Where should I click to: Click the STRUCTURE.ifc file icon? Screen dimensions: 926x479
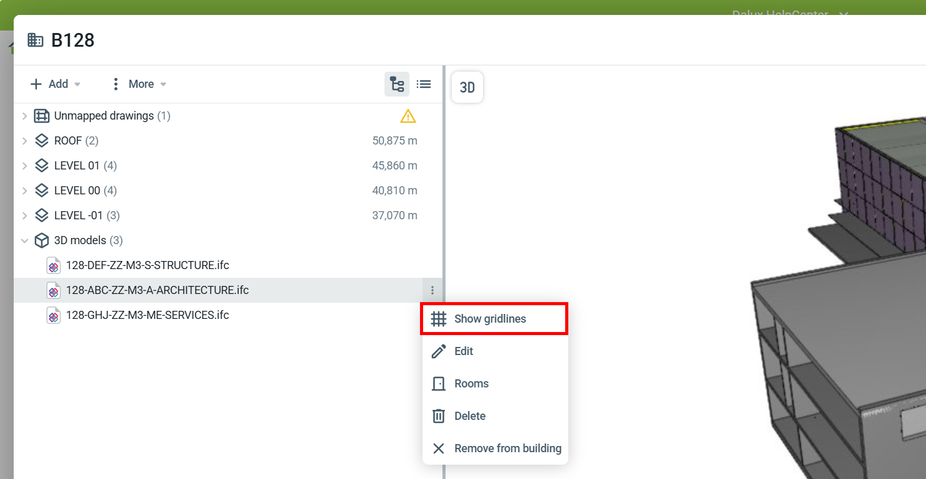(54, 265)
